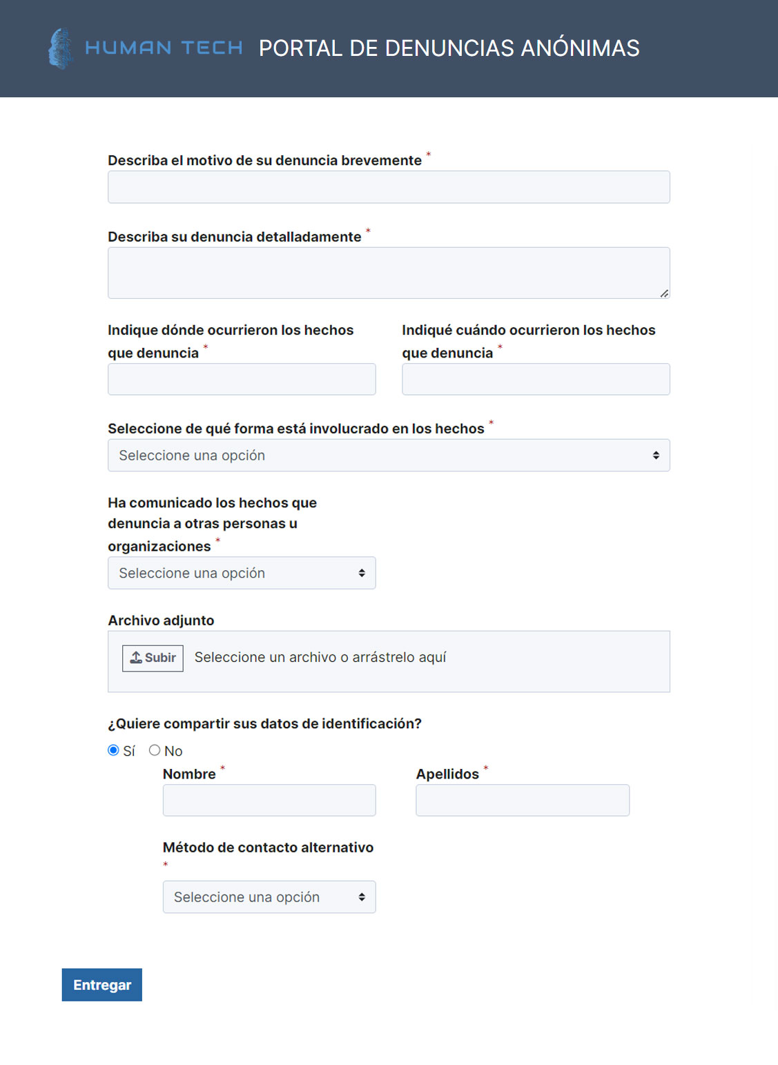Click the Human Tech fingerprint logo
Viewport: 778px width, 1065px height.
[61, 48]
